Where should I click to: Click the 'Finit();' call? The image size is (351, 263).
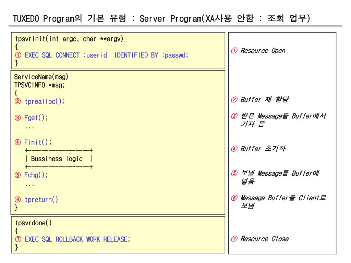tap(38, 142)
